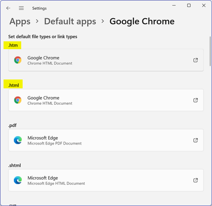
Task: Go back using the back arrow
Action: (8, 8)
